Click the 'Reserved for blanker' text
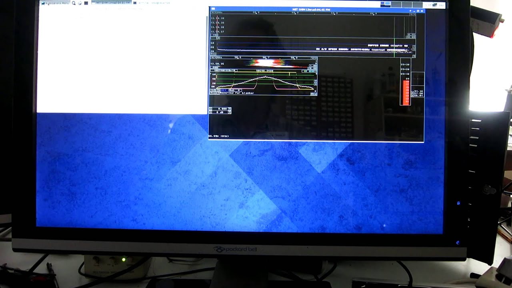The width and height of the screenshot is (512, 288). (x=236, y=93)
